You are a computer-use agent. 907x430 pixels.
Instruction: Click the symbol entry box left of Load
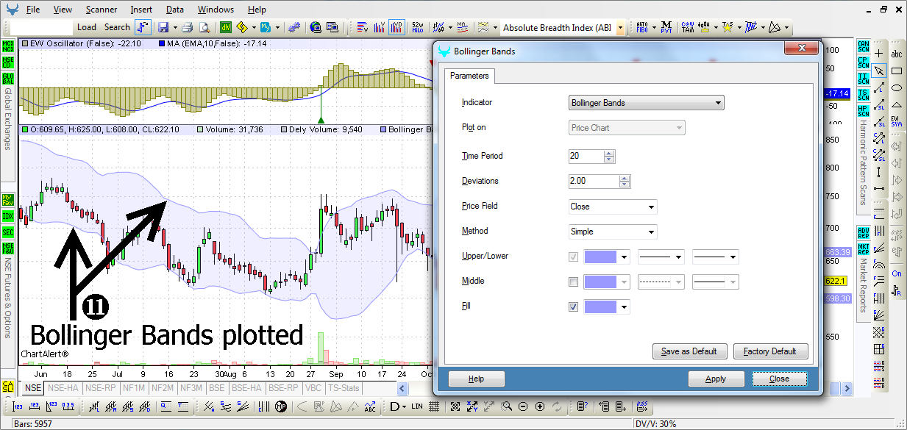tap(42, 27)
